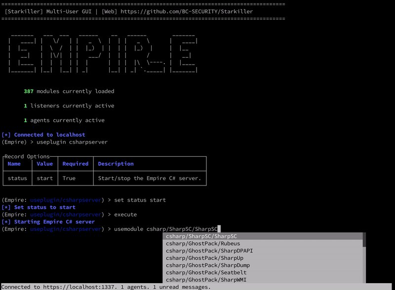This screenshot has width=395, height=290.
Task: Choose csharp/GhostPack/Rubeus from completion list
Action: coord(263,244)
